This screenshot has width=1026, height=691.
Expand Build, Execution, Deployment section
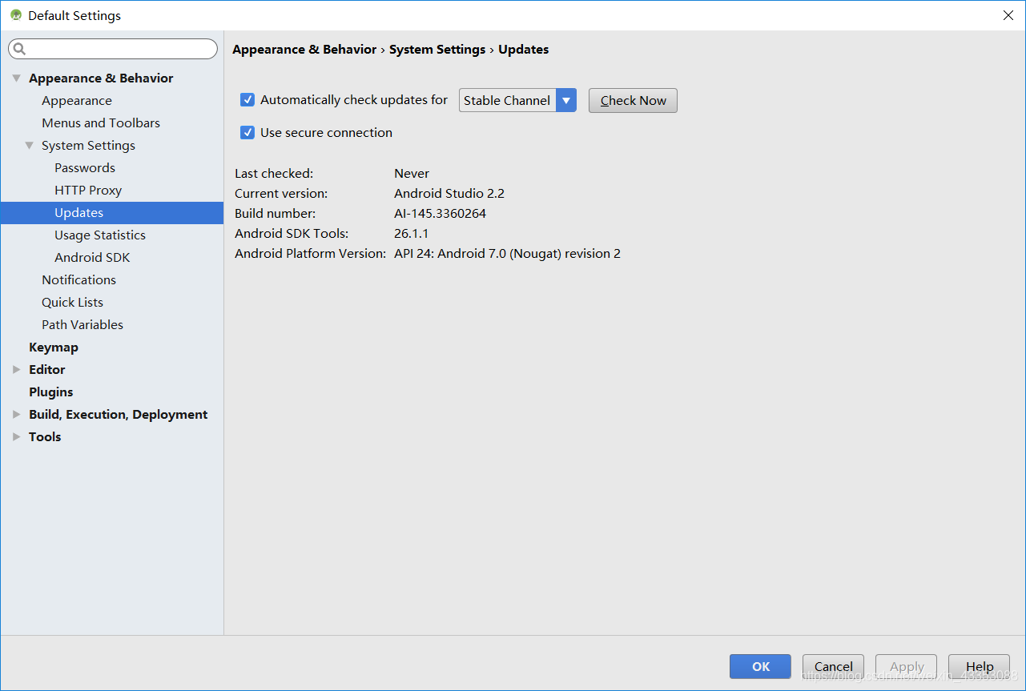point(17,415)
